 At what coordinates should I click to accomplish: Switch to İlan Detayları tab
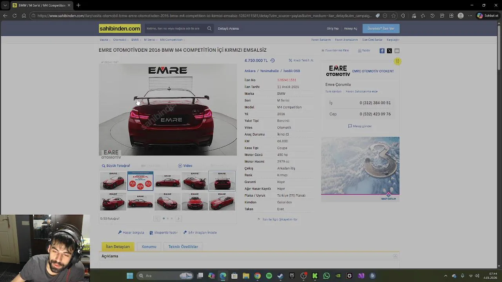pos(118,247)
